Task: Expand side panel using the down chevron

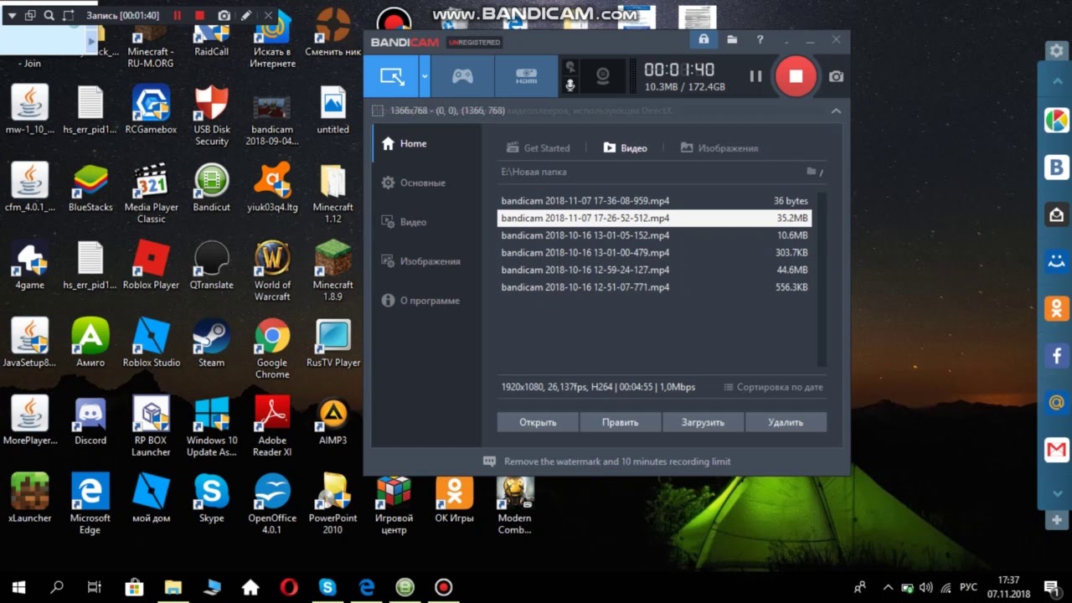Action: coord(1056,493)
